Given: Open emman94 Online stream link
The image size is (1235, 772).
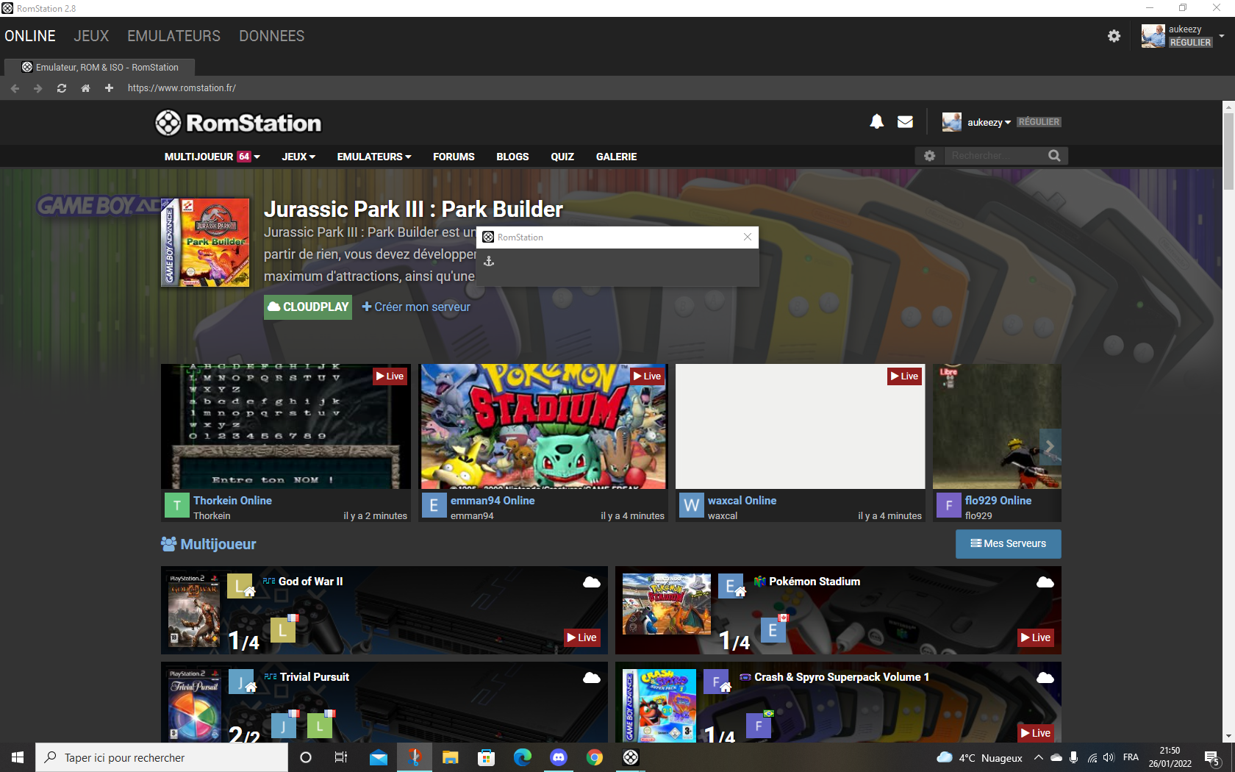Looking at the screenshot, I should pyautogui.click(x=493, y=500).
